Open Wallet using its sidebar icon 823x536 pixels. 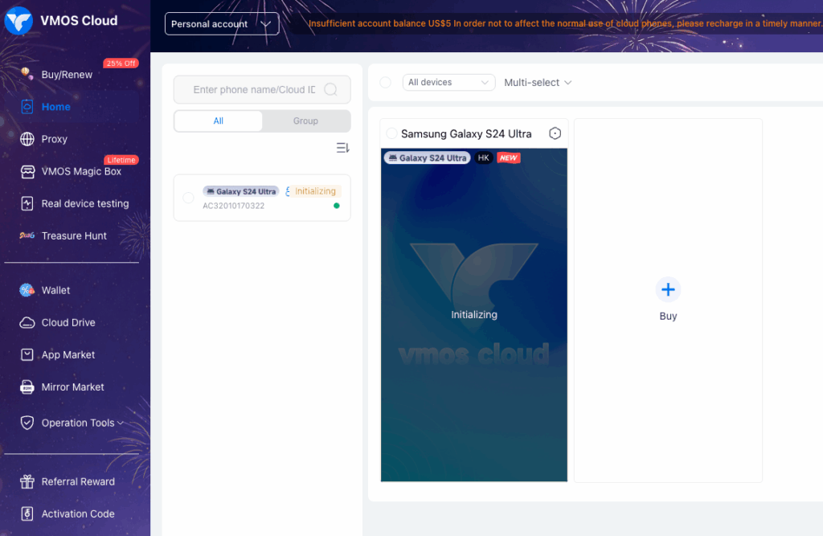pos(25,290)
